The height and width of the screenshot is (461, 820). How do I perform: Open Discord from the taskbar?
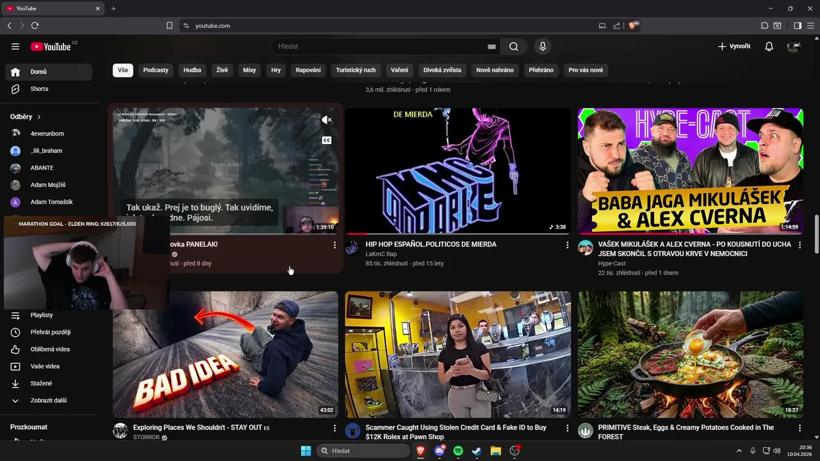click(439, 451)
